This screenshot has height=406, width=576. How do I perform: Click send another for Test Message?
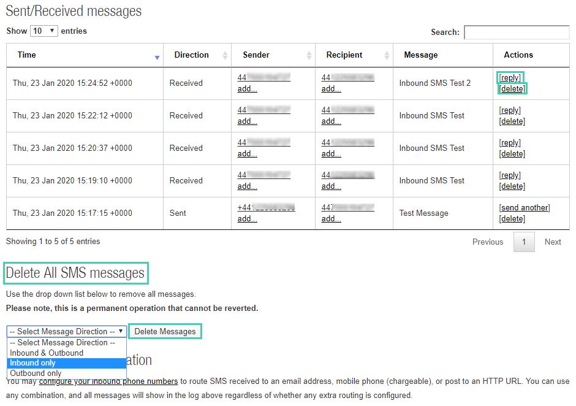[524, 207]
